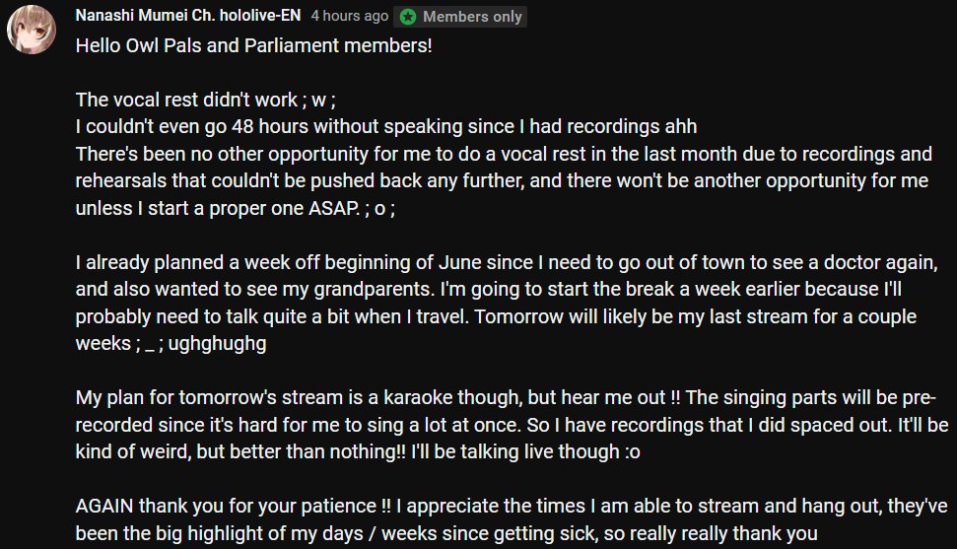This screenshot has height=549, width=957.
Task: Click the line 'I already planned a week off'
Action: click(507, 262)
